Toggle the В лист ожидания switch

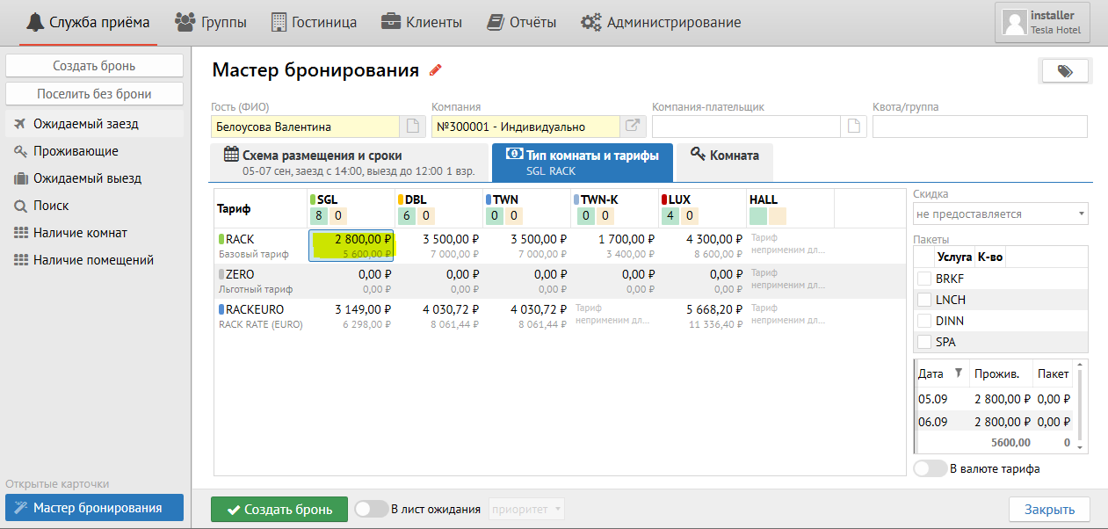tap(371, 509)
